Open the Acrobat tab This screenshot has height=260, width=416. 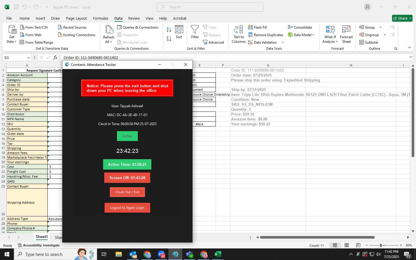(x=180, y=18)
